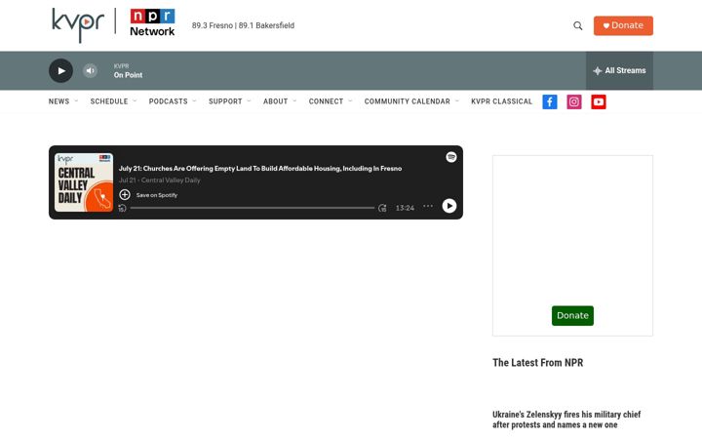Image resolution: width=702 pixels, height=439 pixels.
Task: Click the orange Donate button in header
Action: pyautogui.click(x=623, y=25)
